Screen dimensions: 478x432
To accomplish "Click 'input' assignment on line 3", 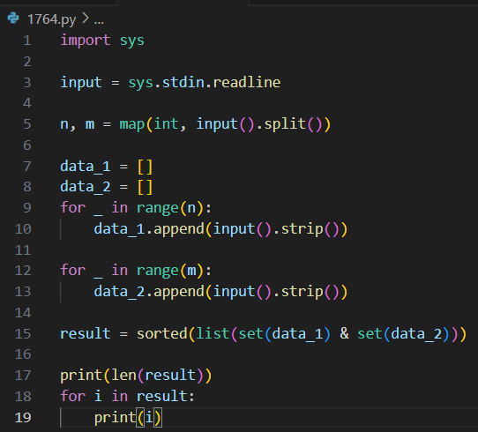I will [x=81, y=83].
